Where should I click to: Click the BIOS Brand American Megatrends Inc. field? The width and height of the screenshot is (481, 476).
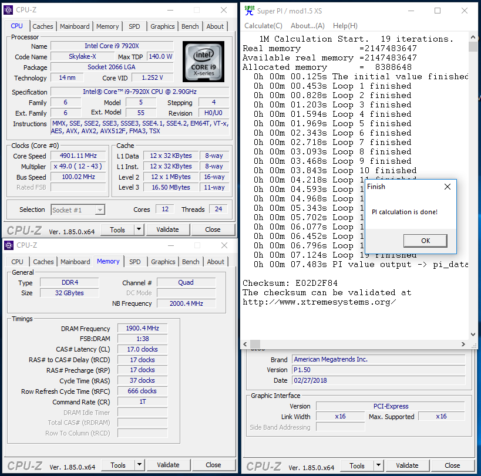coord(379,359)
